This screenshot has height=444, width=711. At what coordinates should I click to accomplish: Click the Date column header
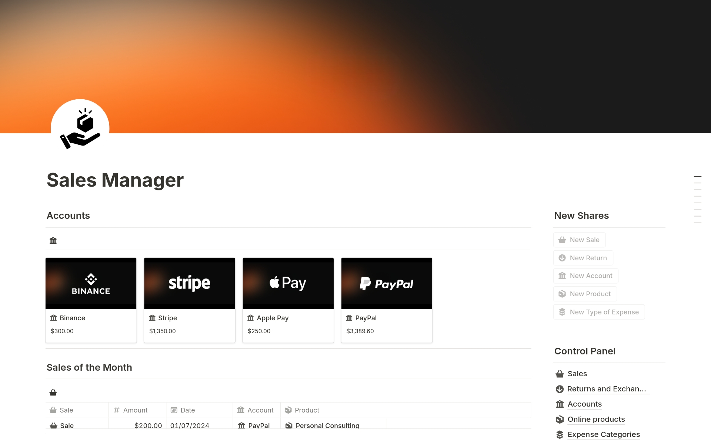tap(187, 410)
